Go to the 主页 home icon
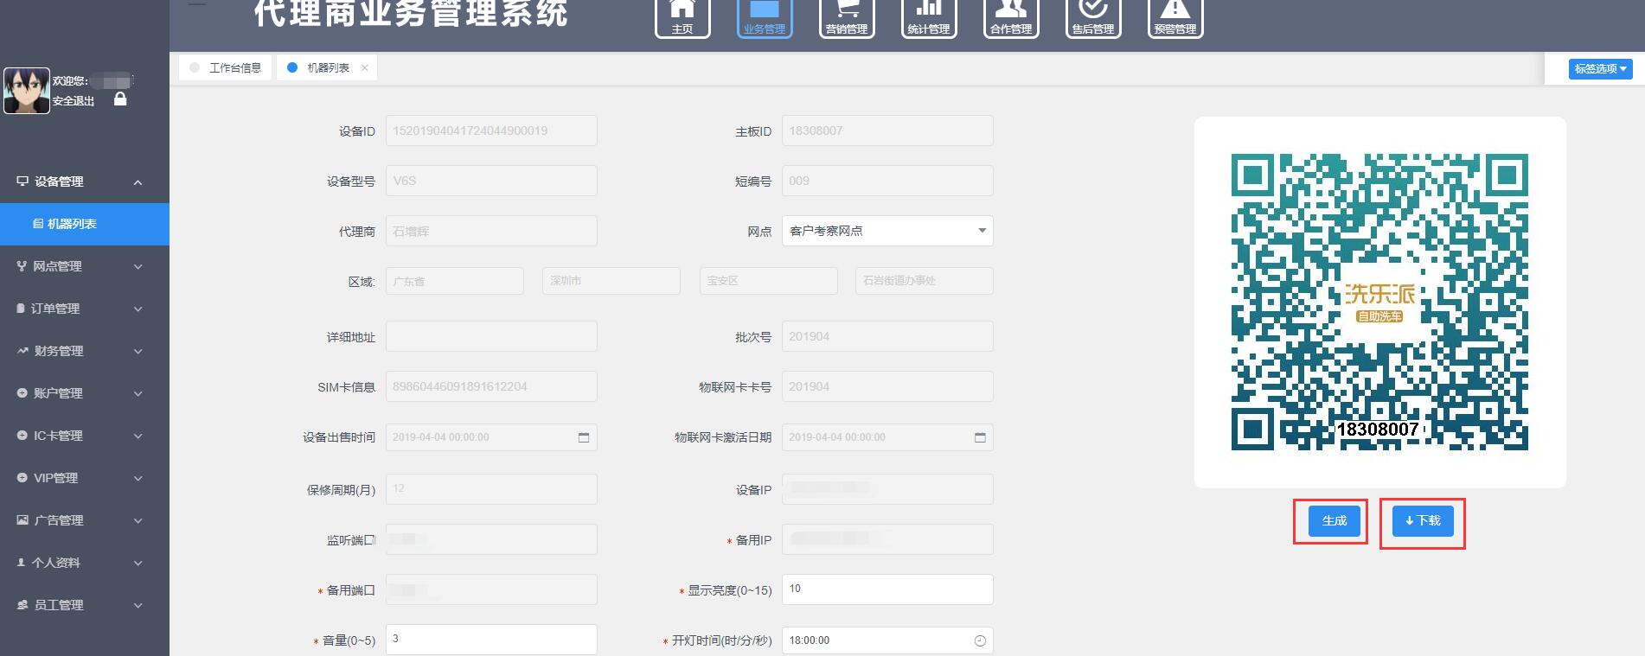The image size is (1645, 656). point(682,17)
